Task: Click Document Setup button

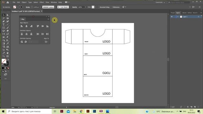Action: click(x=104, y=7)
